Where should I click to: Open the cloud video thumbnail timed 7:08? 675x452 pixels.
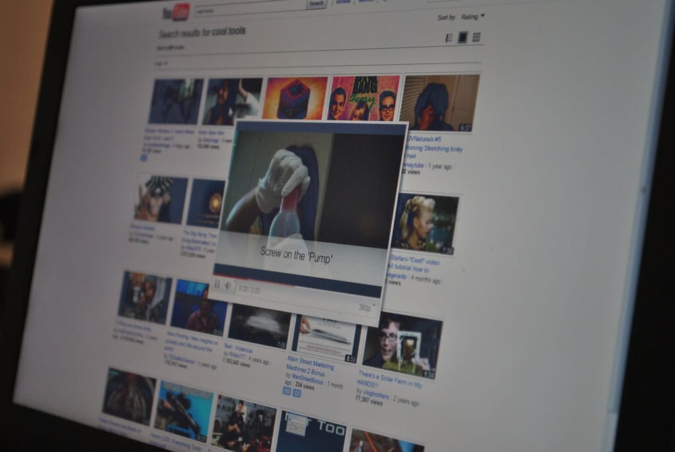point(259,327)
